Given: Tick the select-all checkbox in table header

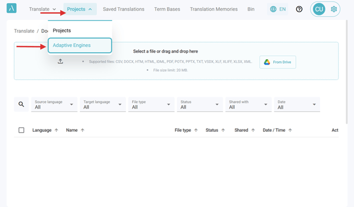Looking at the screenshot, I should (x=22, y=130).
